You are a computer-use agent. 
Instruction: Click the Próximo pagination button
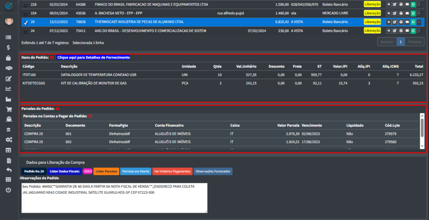[x=414, y=42]
